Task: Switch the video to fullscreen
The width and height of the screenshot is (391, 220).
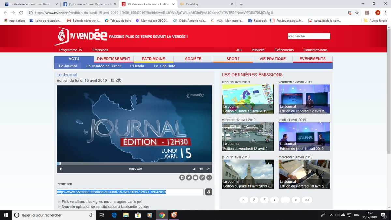Action: (208, 169)
